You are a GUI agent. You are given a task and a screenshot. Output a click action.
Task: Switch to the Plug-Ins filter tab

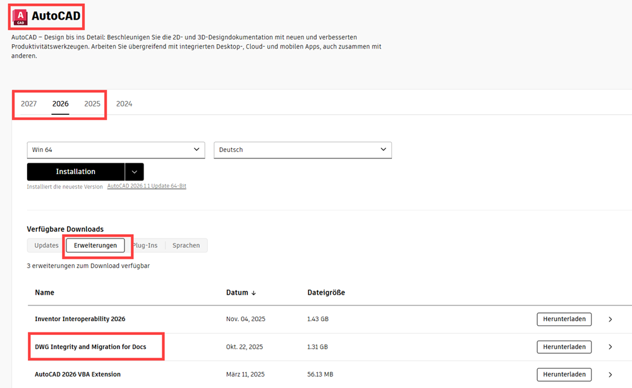point(145,245)
